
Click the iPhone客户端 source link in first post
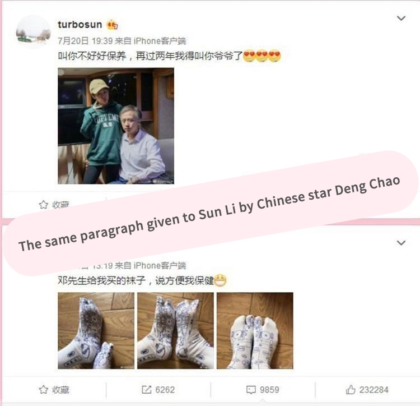160,41
